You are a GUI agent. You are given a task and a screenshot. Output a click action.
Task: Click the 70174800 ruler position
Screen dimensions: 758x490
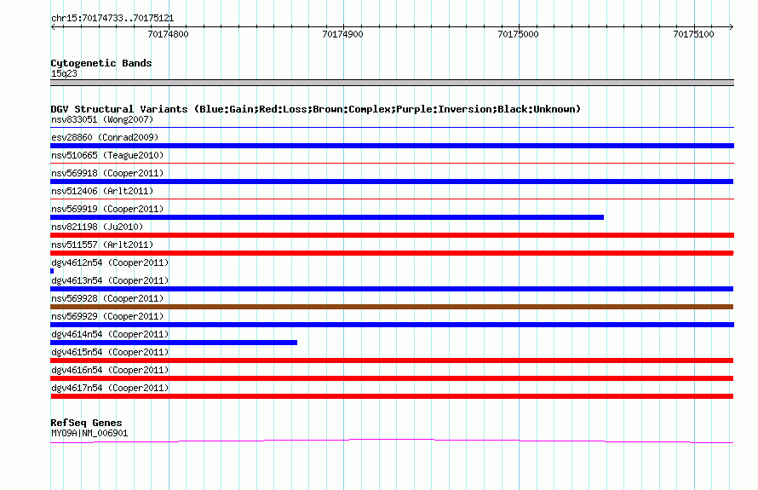169,34
